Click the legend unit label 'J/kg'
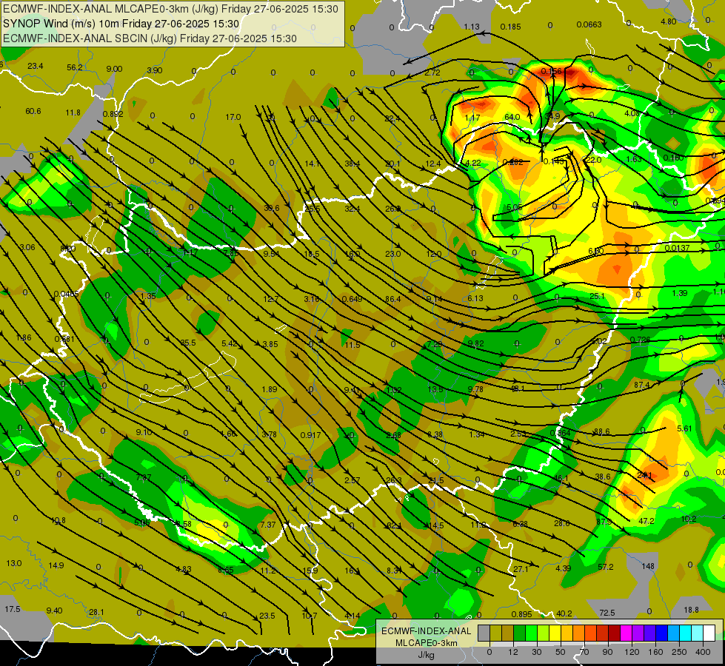This screenshot has height=666, width=725. coord(426,655)
